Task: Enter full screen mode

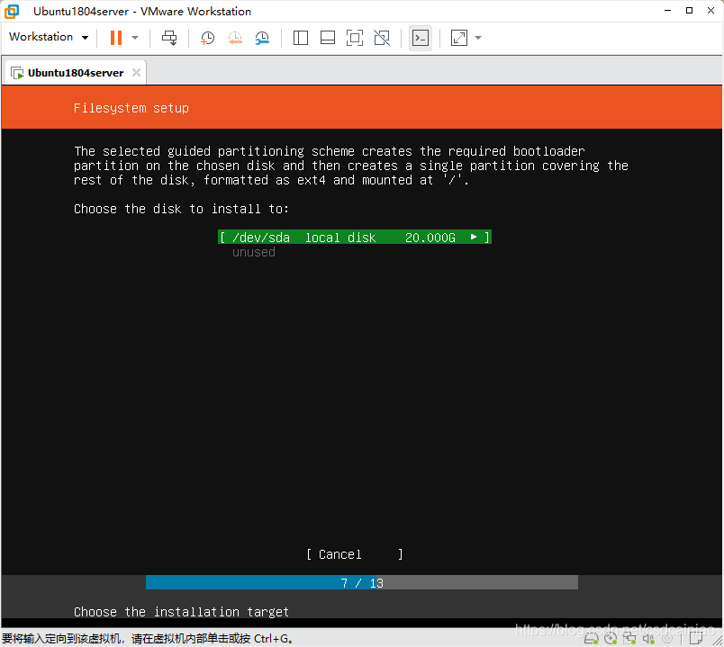Action: (355, 38)
